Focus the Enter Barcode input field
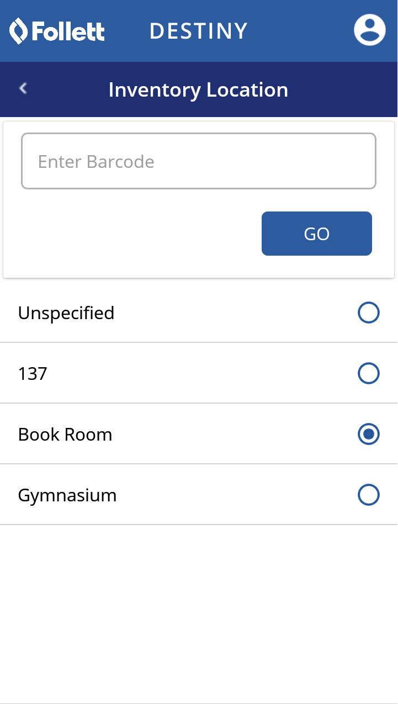Viewport: 398px width, 704px height. (x=199, y=161)
